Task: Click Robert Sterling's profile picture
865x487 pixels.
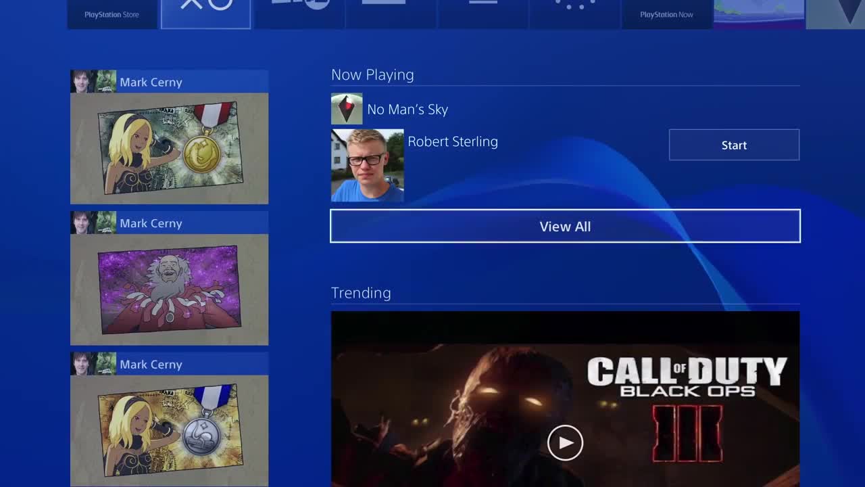Action: click(367, 164)
